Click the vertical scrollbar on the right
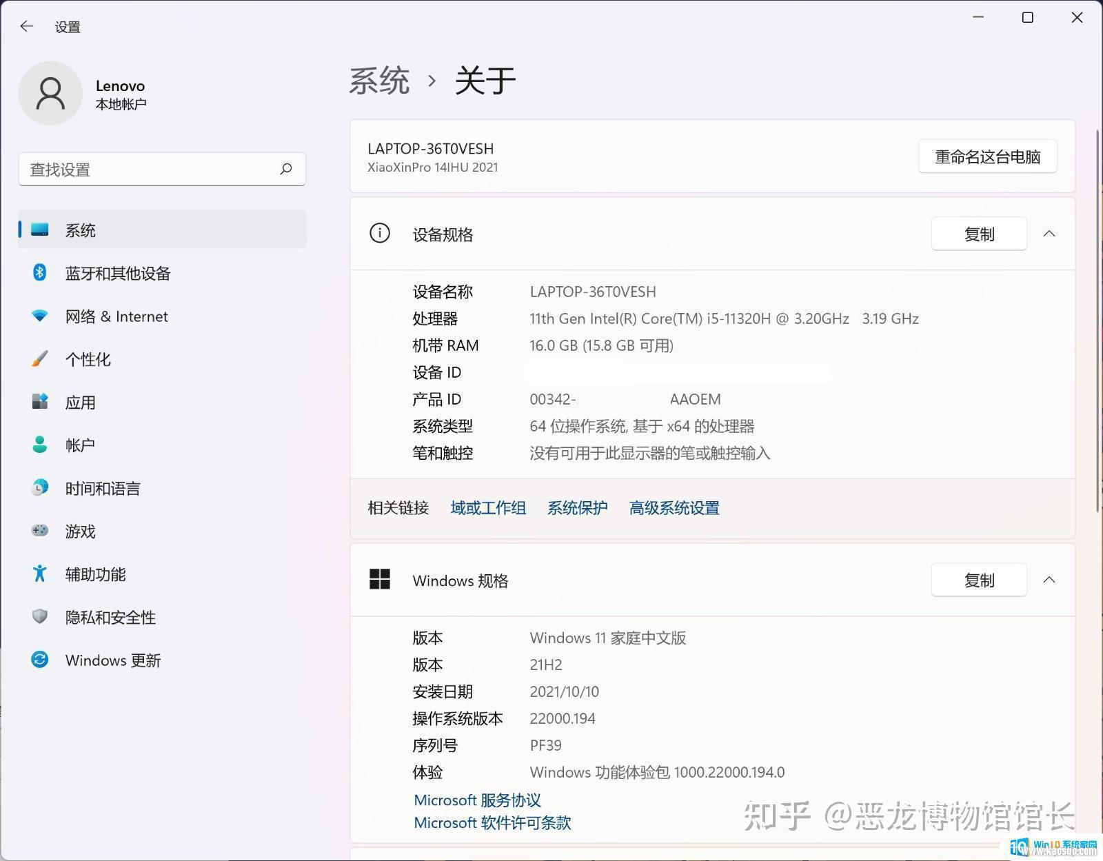Screen dimensions: 1103x861 point(1097,321)
